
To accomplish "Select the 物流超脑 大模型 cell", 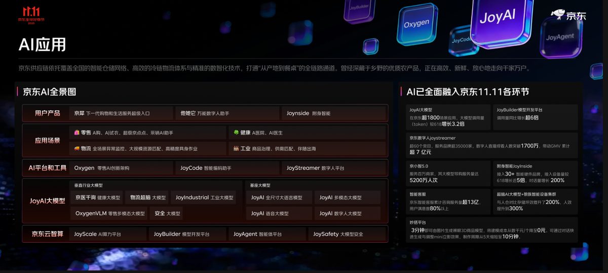I will [x=145, y=198].
